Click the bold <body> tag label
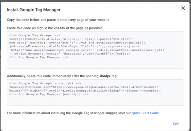 tap(105, 76)
